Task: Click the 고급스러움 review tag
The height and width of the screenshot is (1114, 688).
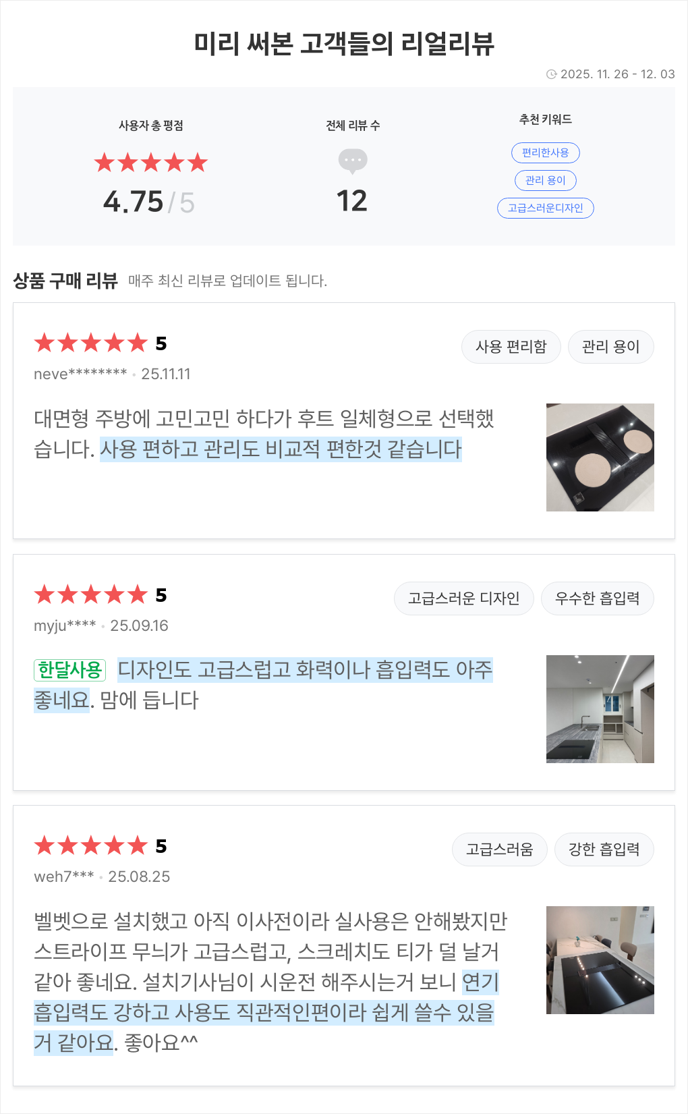Action: click(x=499, y=850)
